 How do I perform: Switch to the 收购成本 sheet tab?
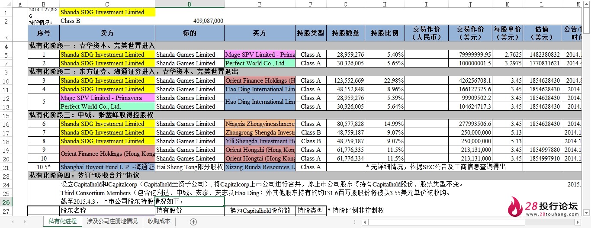point(159,222)
